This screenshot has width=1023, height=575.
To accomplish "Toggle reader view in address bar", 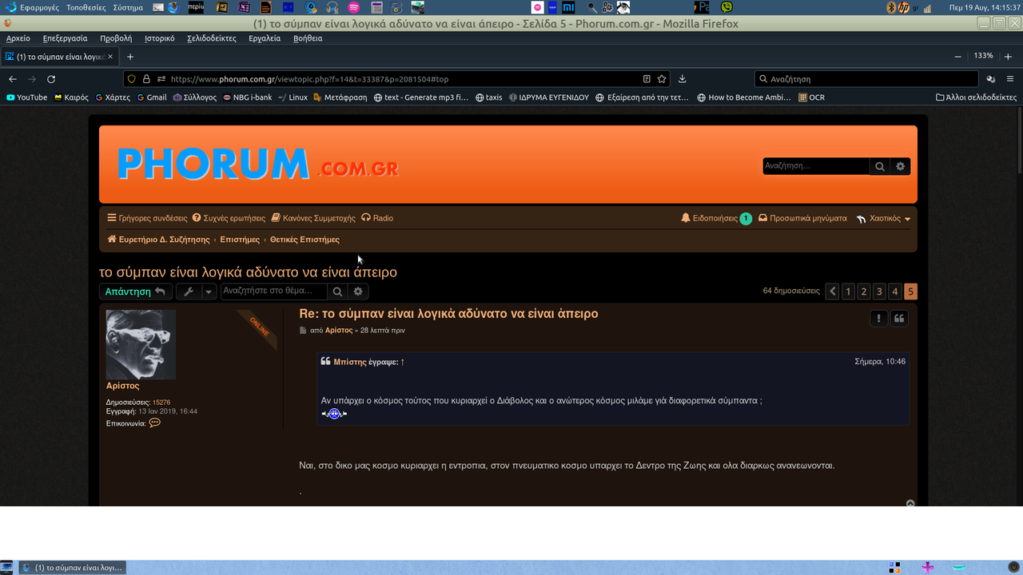I will (647, 79).
